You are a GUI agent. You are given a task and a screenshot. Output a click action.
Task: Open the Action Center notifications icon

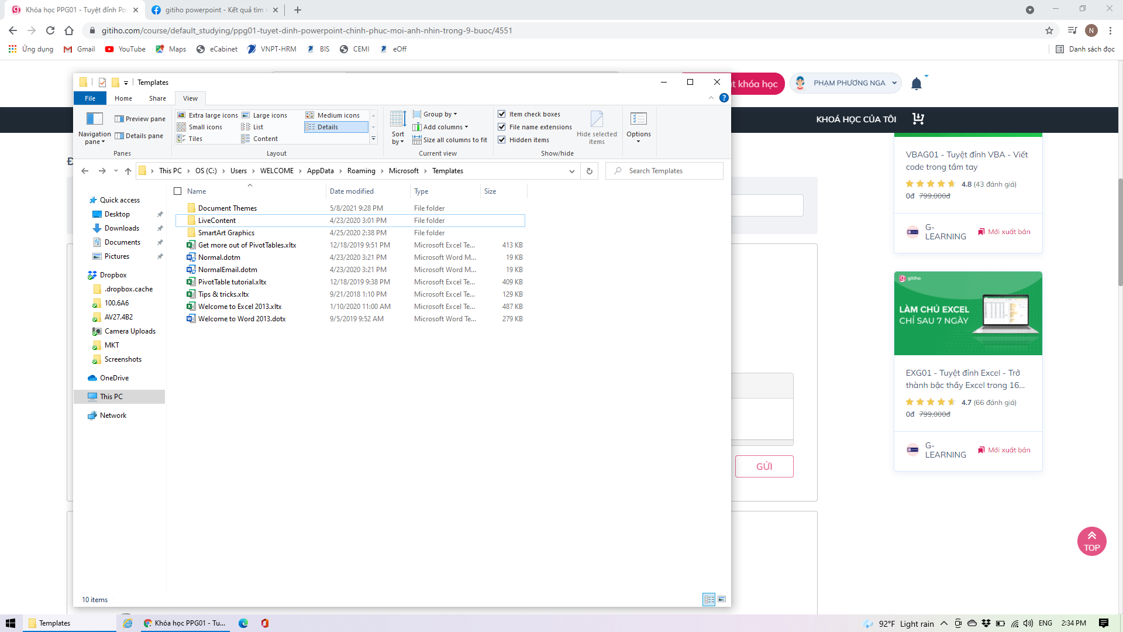[1103, 623]
